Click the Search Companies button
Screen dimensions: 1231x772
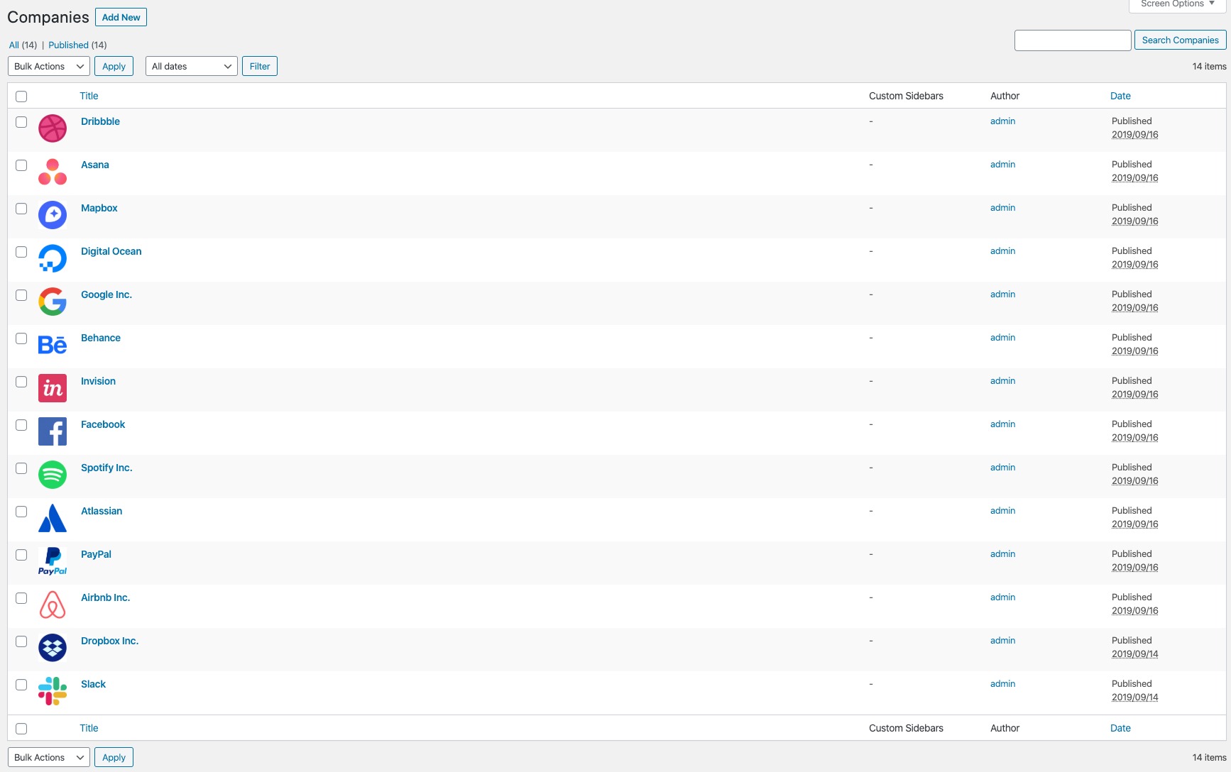(1180, 40)
